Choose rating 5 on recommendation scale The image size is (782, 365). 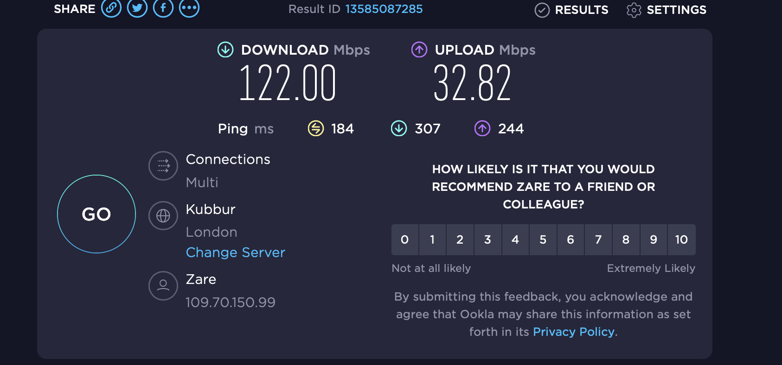coord(543,239)
